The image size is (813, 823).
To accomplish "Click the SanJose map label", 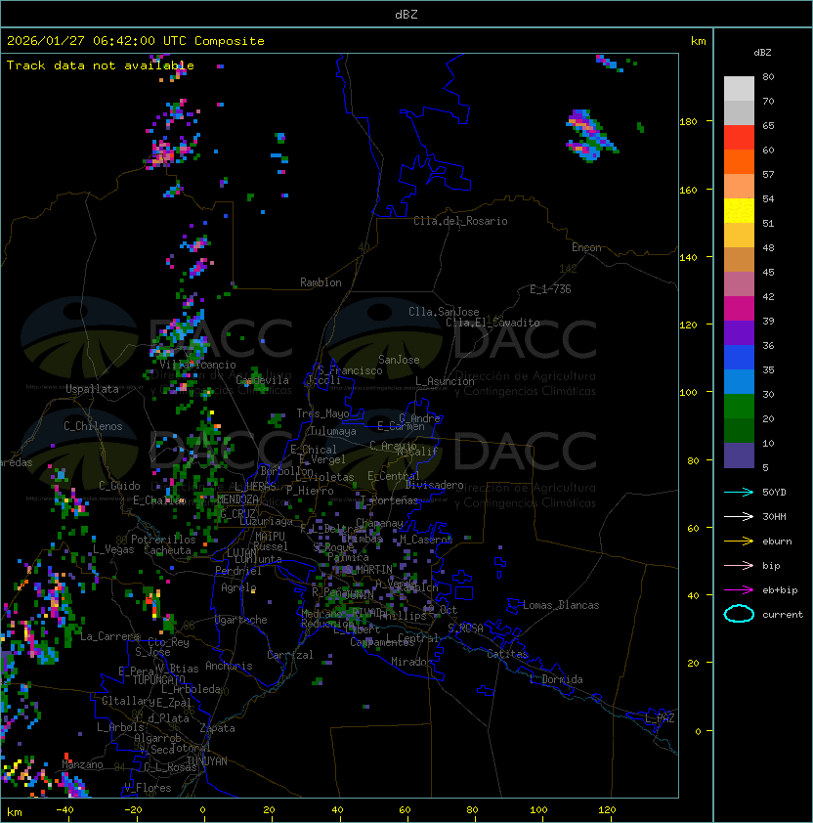I will point(399,360).
